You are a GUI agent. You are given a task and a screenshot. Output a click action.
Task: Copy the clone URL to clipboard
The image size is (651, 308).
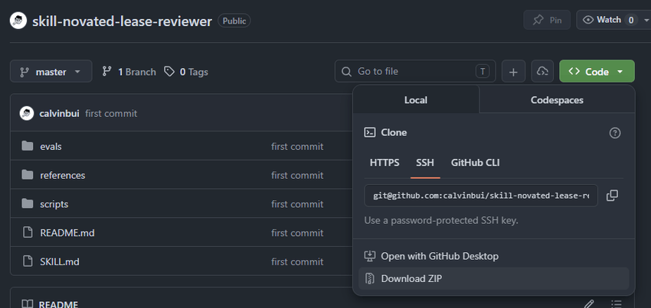[612, 196]
